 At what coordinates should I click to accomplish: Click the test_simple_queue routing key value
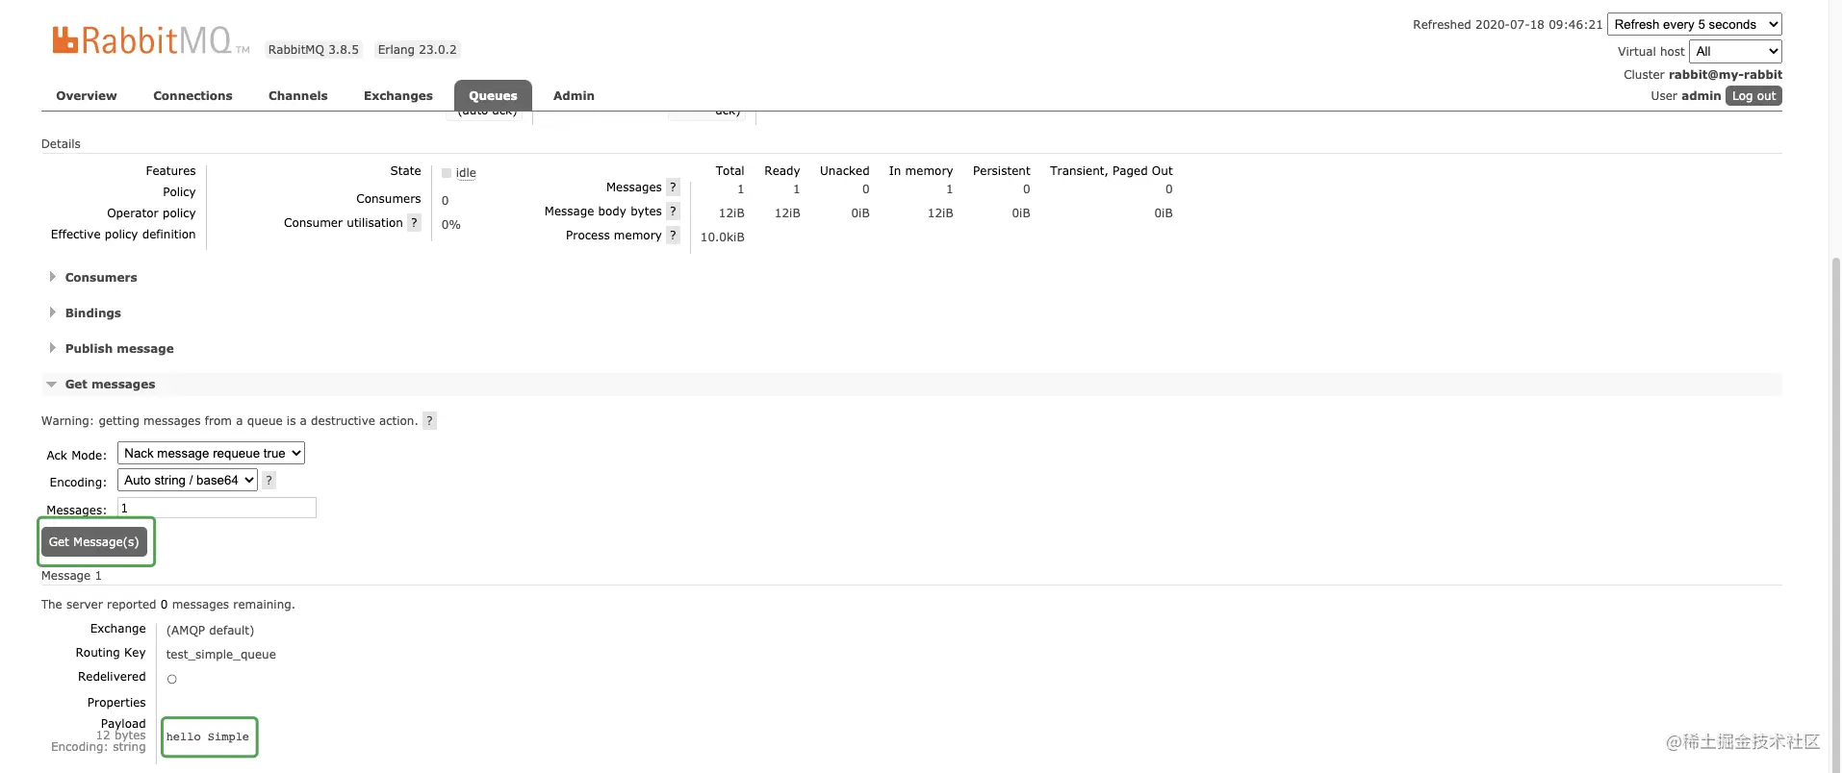pos(221,655)
